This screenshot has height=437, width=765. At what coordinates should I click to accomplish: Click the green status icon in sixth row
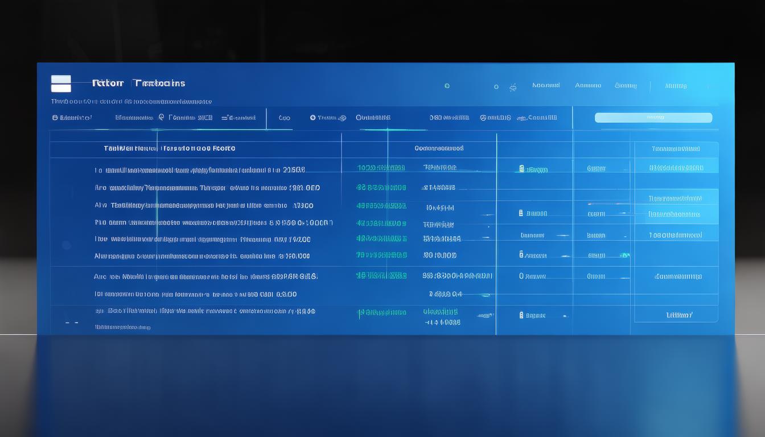click(x=625, y=255)
